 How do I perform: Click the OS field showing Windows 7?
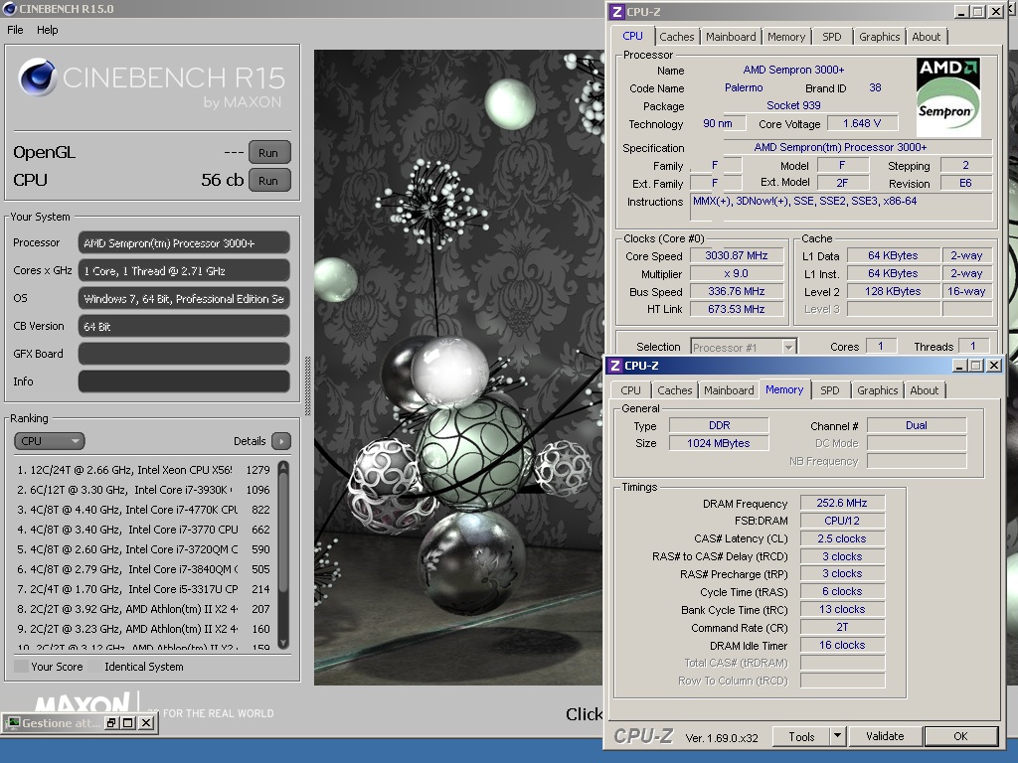pyautogui.click(x=184, y=298)
